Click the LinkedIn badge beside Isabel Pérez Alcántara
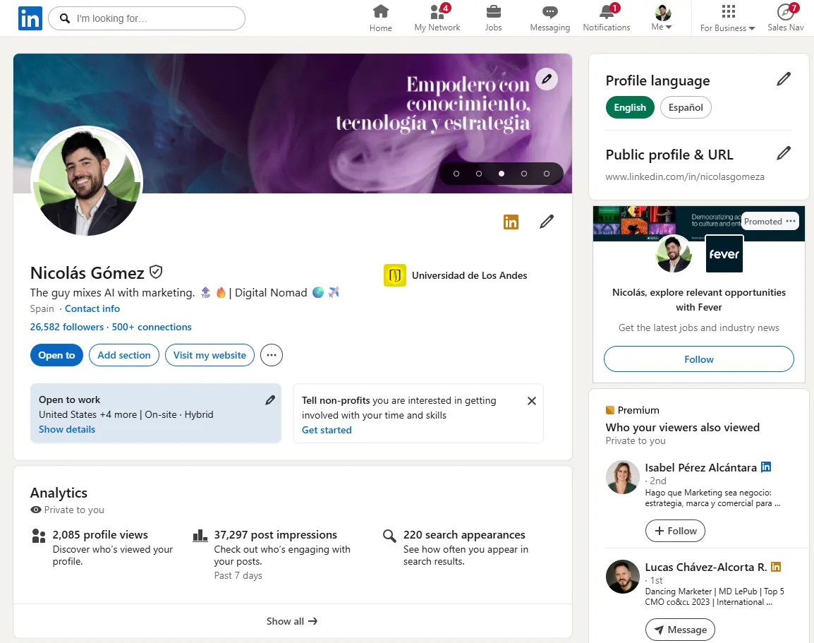 (x=766, y=467)
